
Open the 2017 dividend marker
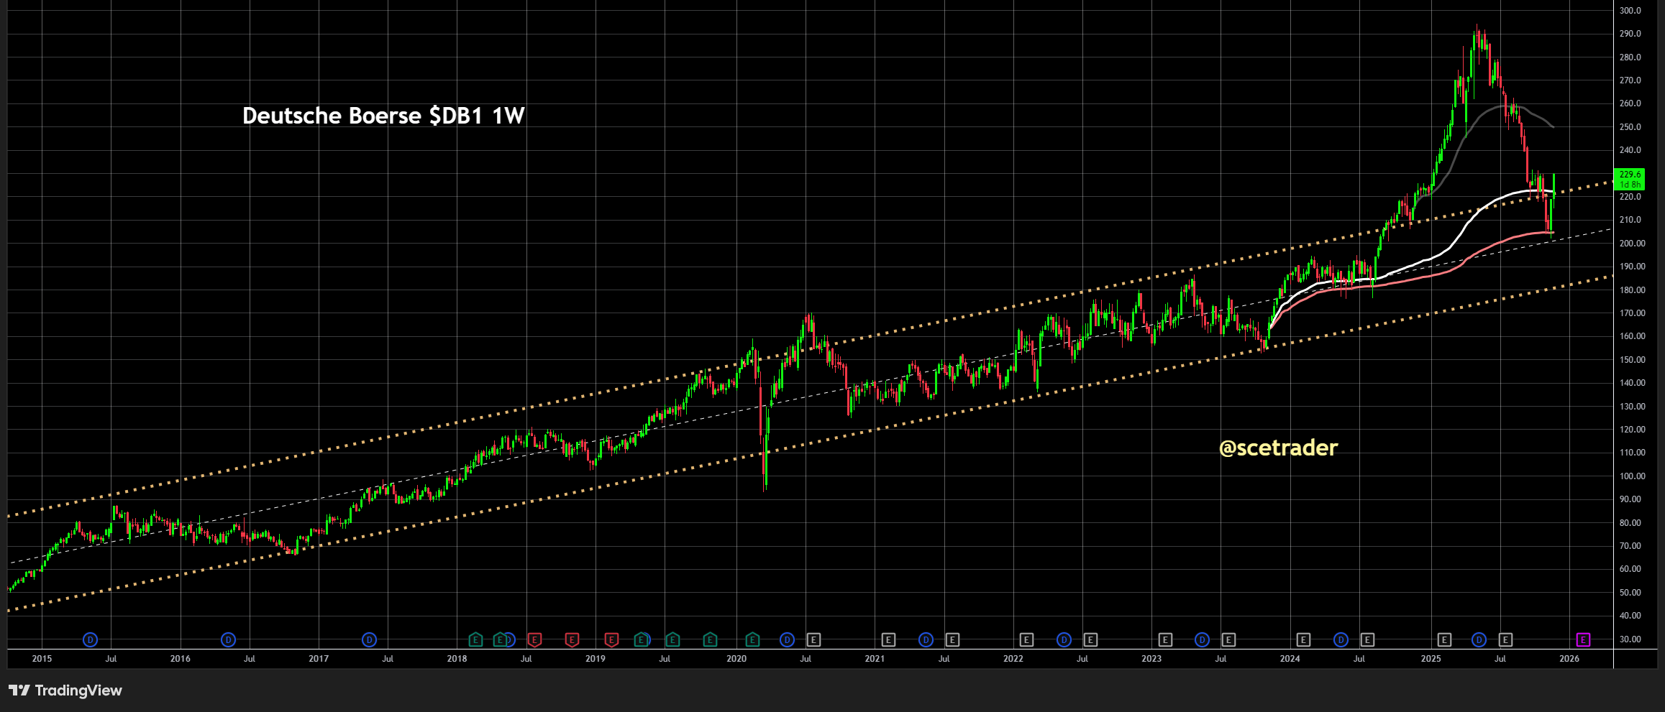pos(369,639)
